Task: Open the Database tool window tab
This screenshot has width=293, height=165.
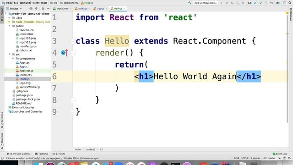Action: (x=291, y=15)
